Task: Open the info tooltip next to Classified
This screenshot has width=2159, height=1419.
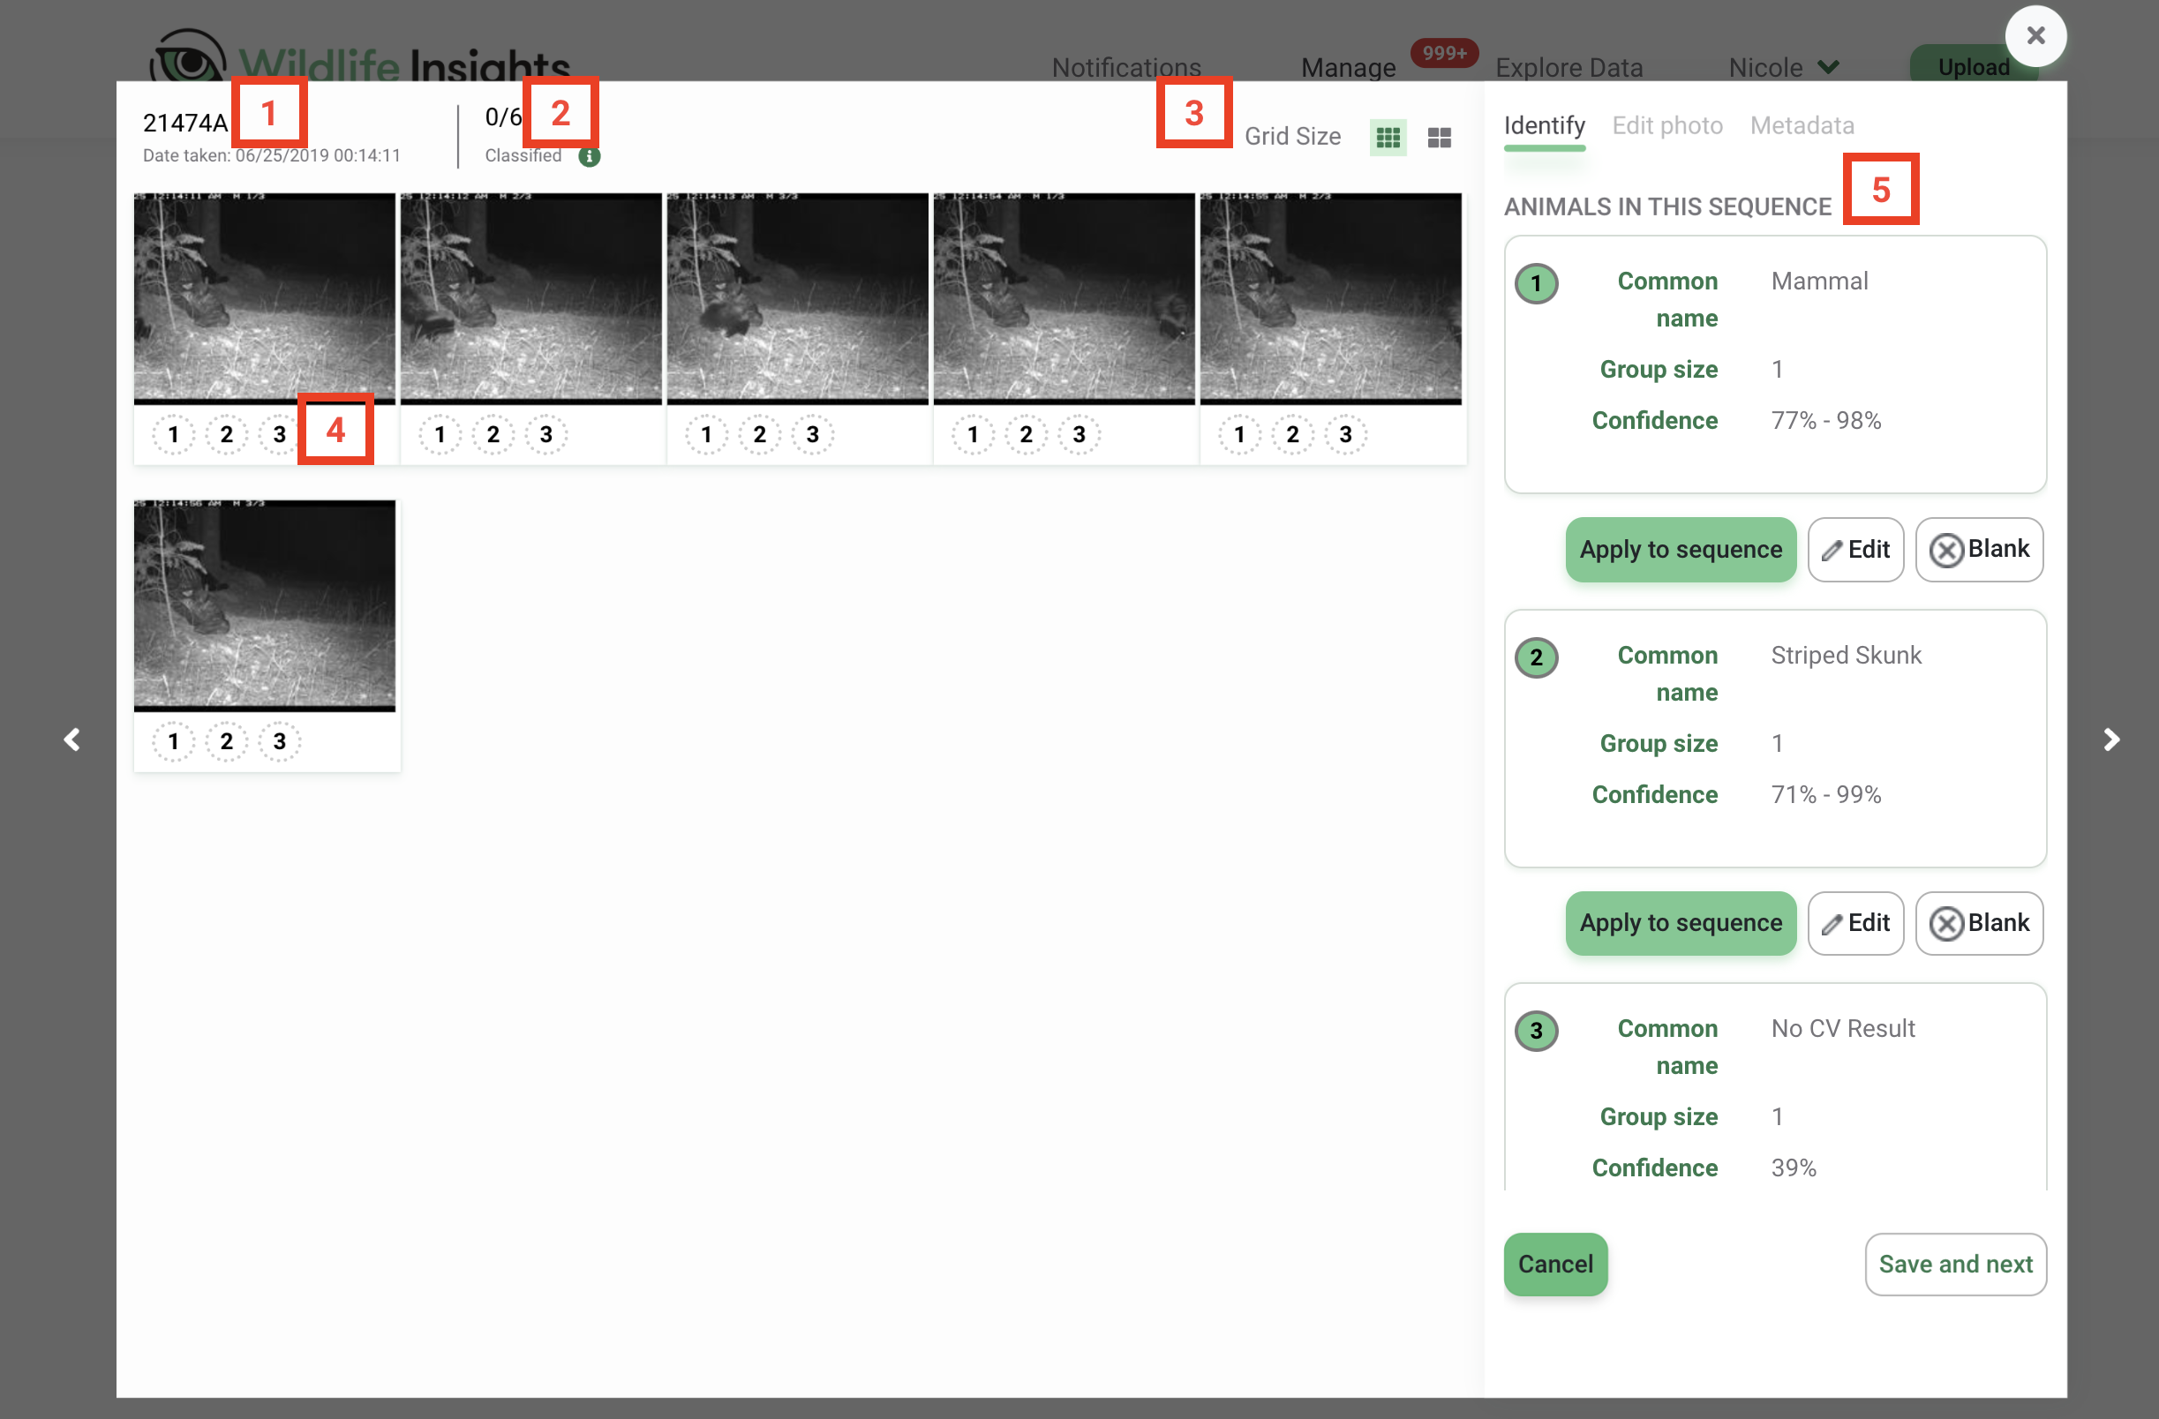Action: (x=590, y=155)
